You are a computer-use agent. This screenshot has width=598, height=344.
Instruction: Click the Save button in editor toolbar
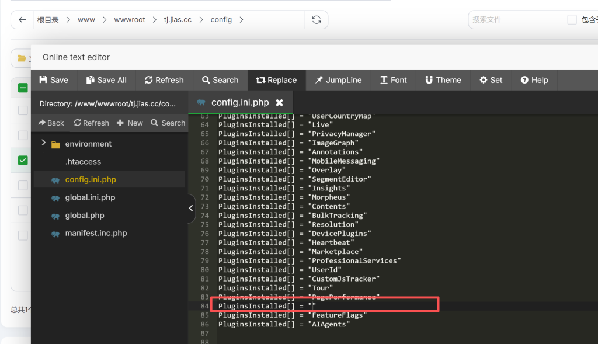[x=54, y=80]
